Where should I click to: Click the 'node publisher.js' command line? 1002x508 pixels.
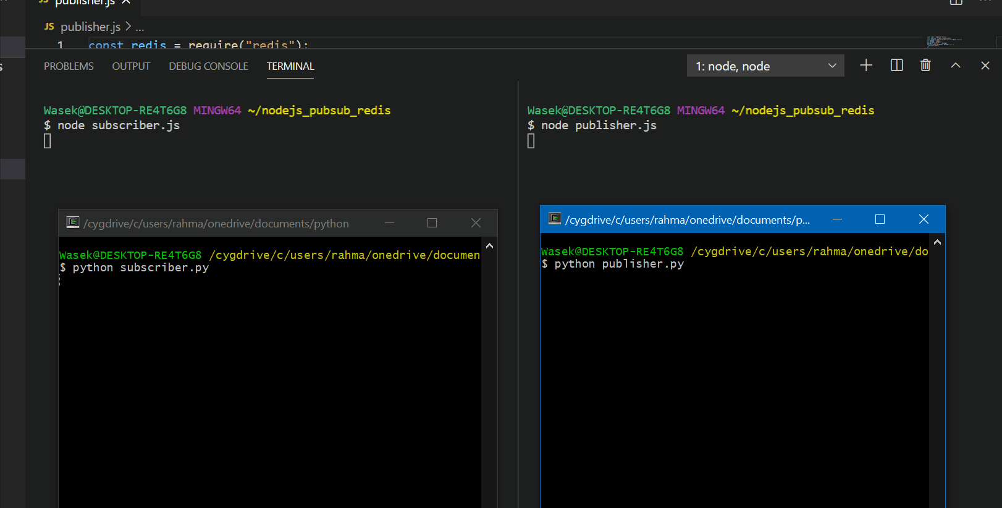click(592, 125)
